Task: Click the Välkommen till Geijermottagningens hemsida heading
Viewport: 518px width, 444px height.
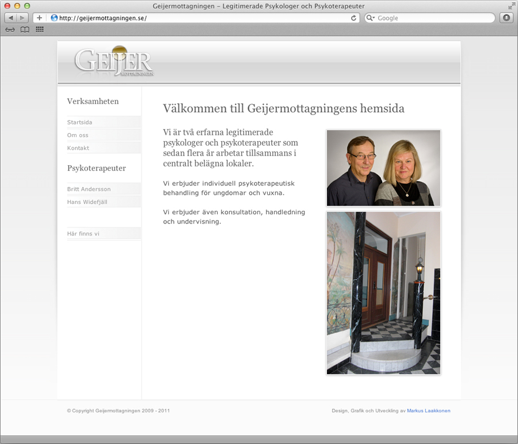Action: (283, 108)
